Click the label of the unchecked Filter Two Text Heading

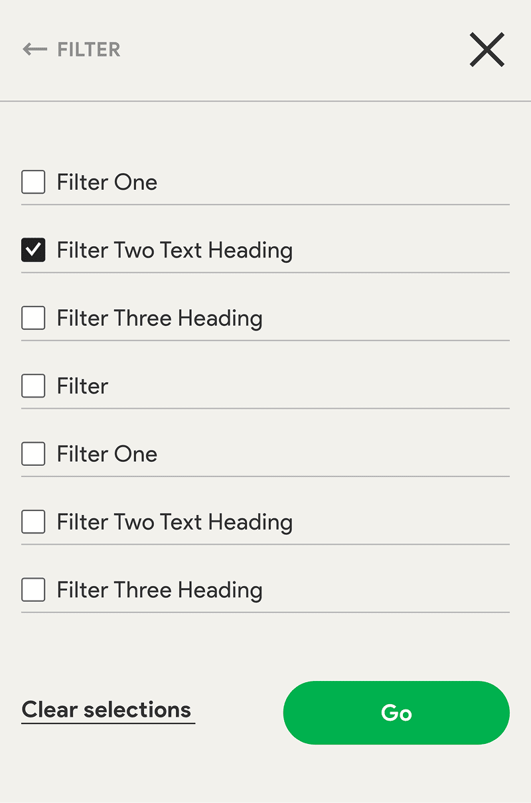[175, 522]
